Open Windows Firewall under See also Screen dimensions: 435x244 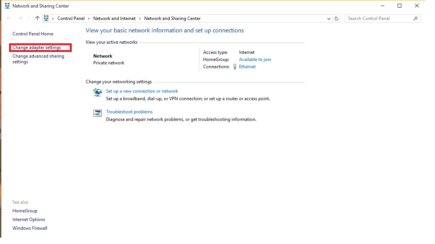click(30, 228)
